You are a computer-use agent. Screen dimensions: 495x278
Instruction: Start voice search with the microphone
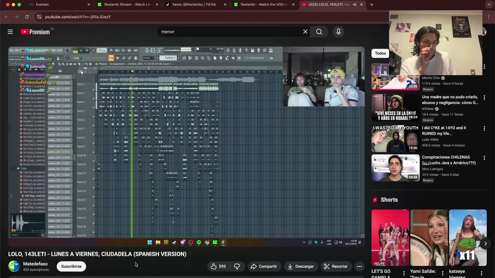338,32
